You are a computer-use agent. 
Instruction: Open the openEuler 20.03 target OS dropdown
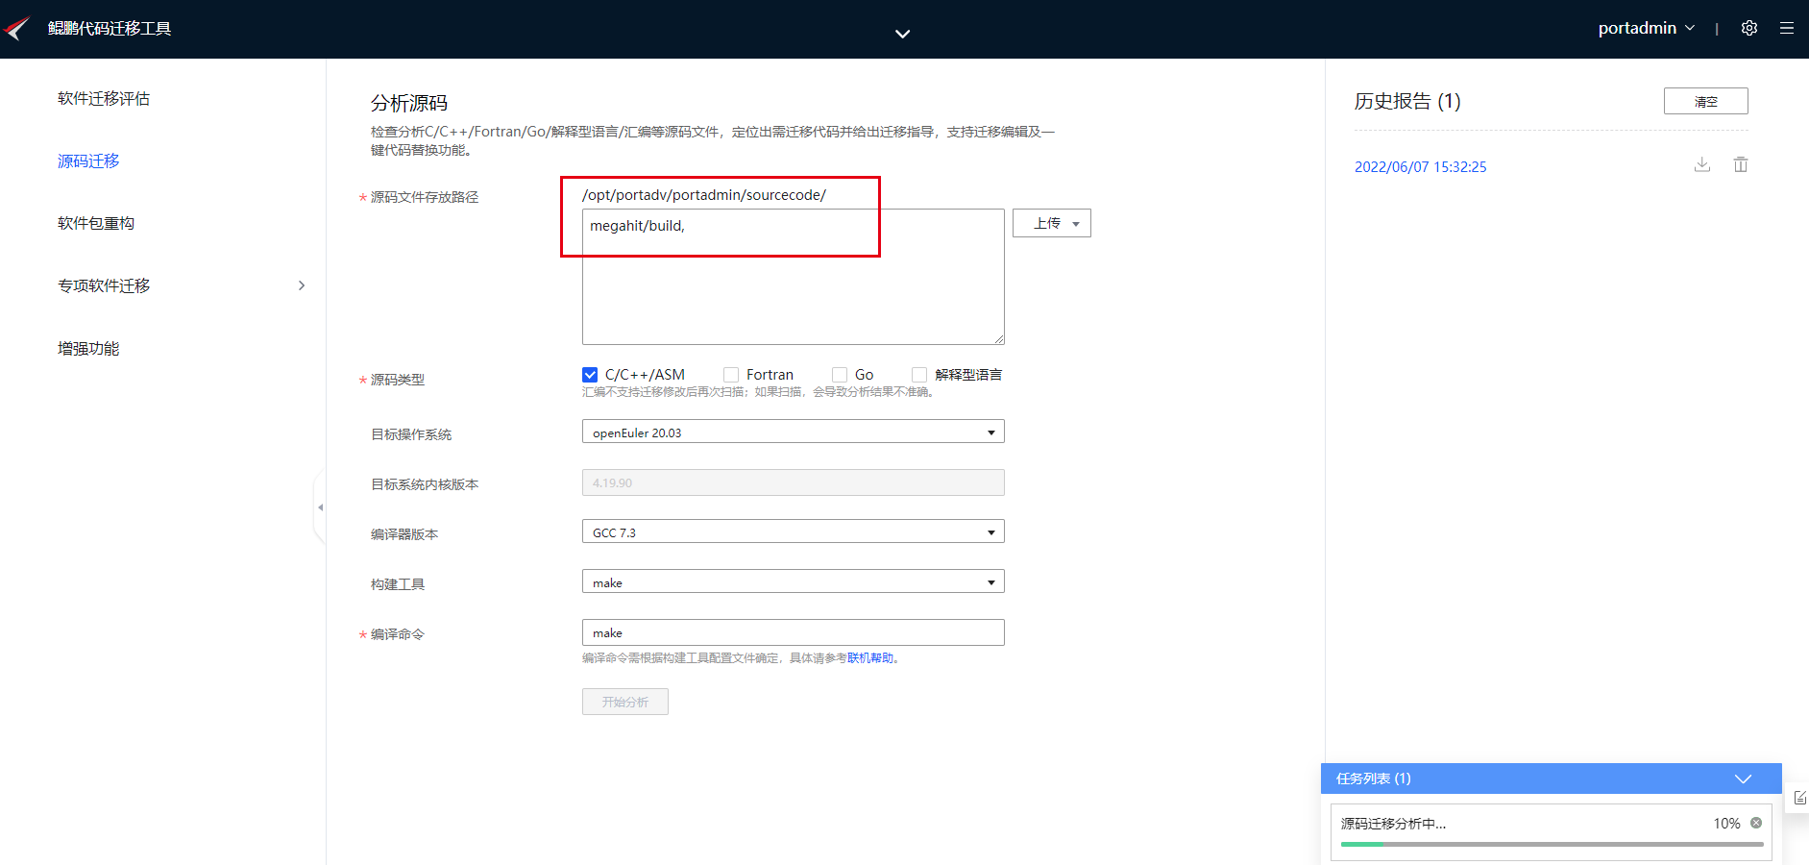point(793,432)
